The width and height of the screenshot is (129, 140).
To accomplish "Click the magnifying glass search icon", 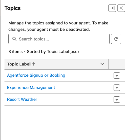I will coord(14,39).
